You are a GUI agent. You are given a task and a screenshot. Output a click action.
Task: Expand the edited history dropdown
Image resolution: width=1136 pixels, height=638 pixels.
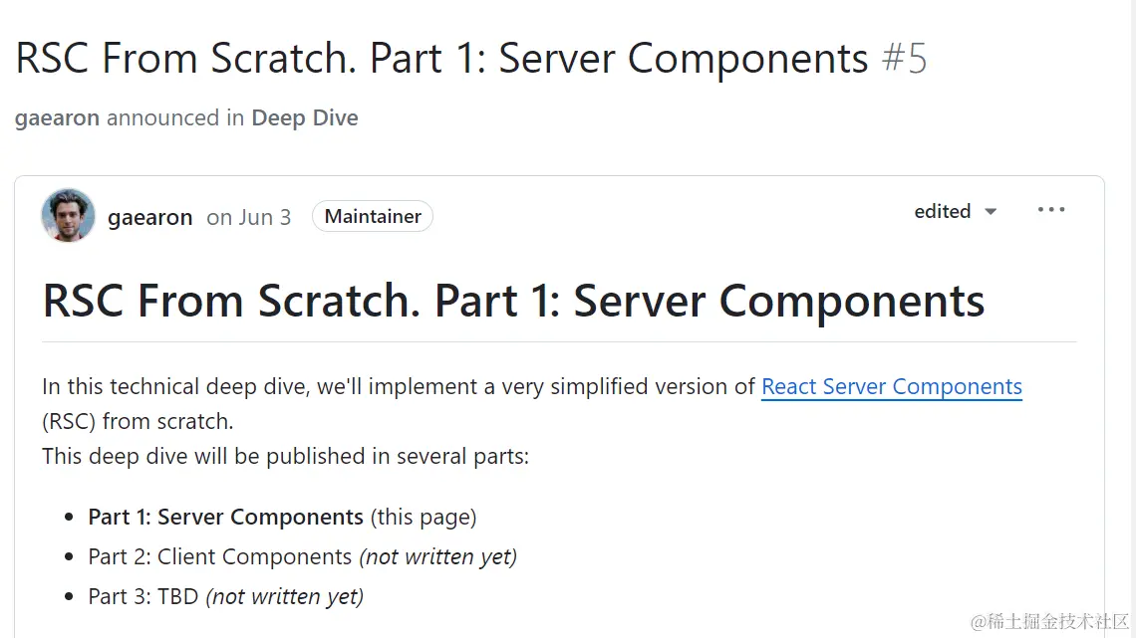956,211
